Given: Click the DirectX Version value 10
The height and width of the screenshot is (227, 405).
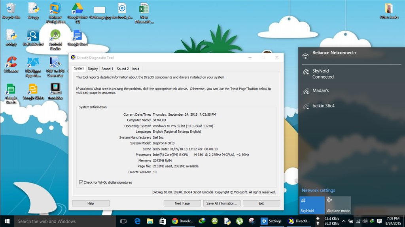Looking at the screenshot, I should click(x=155, y=172).
